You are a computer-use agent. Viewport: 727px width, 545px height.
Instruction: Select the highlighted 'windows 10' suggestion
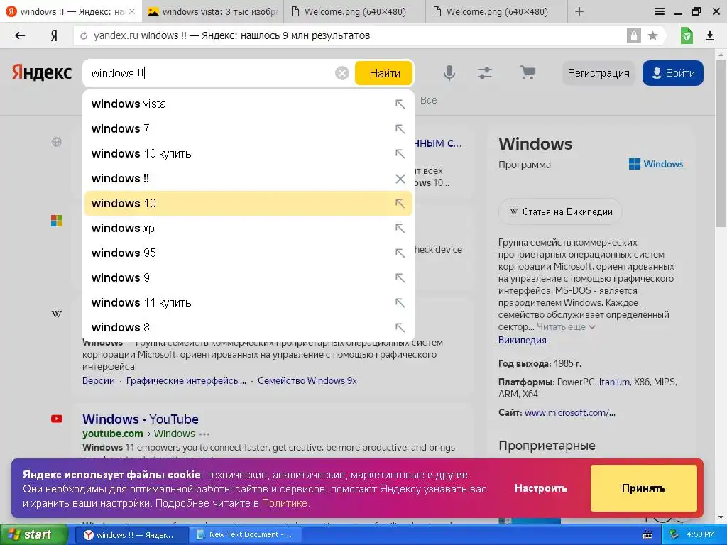[248, 203]
